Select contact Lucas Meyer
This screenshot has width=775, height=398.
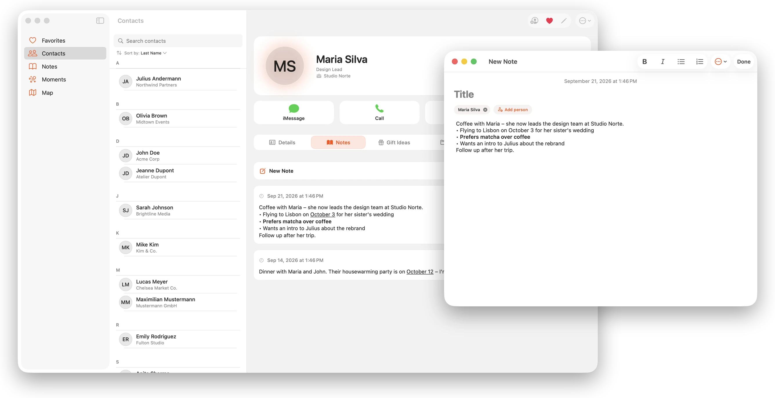pos(178,285)
